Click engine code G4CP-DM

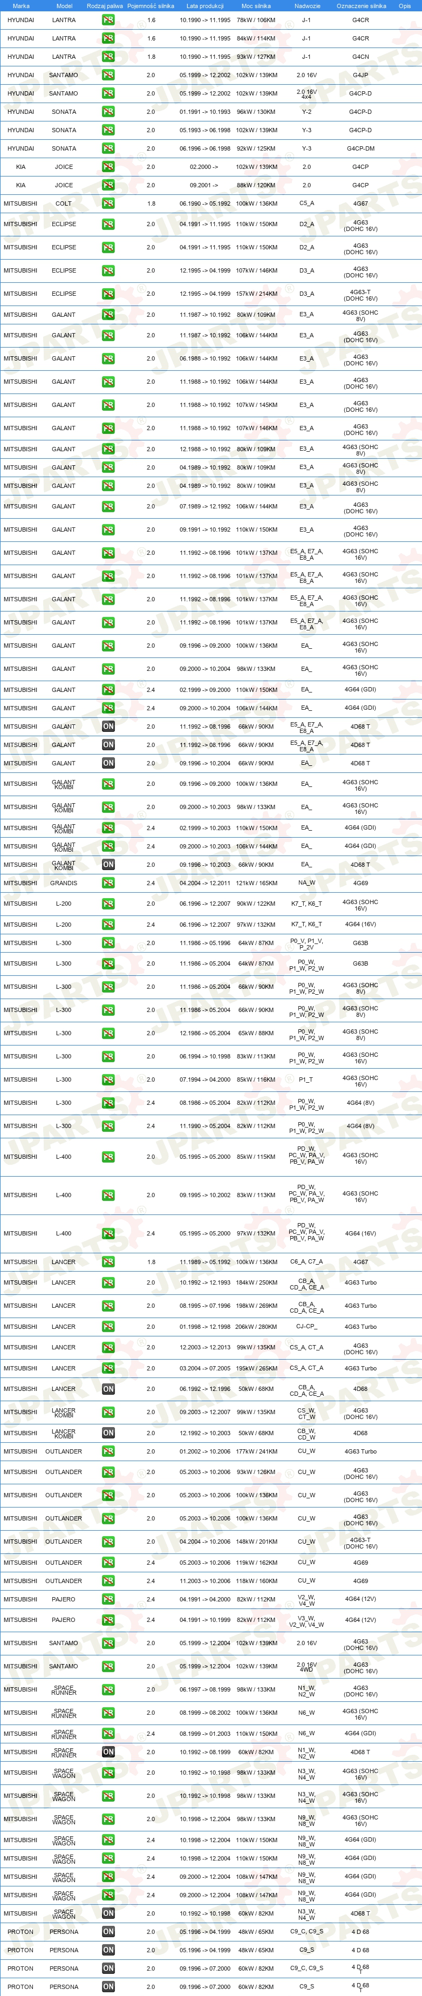click(x=361, y=148)
